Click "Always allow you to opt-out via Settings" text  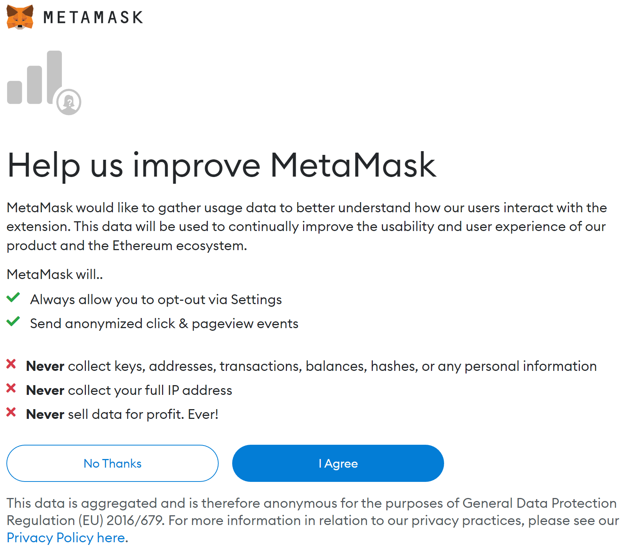[x=156, y=300]
